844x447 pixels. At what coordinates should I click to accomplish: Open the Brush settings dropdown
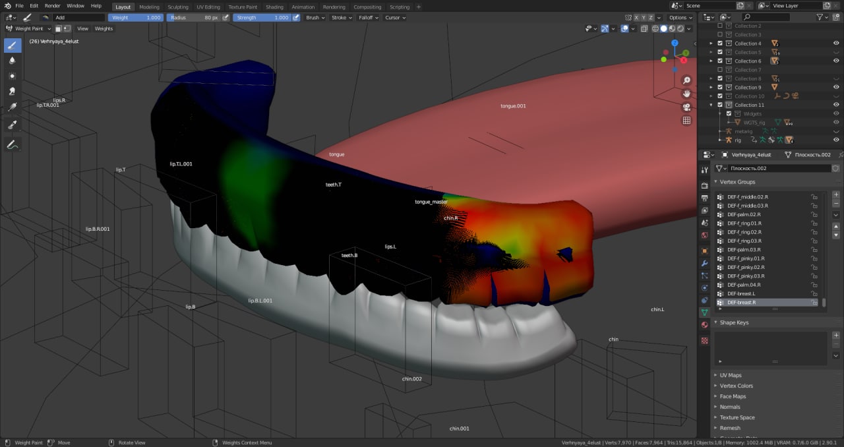tap(315, 18)
